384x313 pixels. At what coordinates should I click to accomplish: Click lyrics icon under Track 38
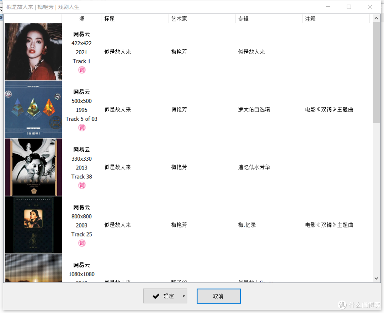click(x=82, y=185)
